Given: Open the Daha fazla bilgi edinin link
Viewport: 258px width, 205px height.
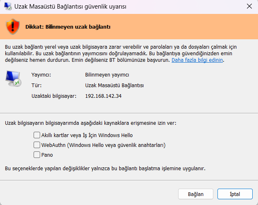Looking at the screenshot, I should (198, 60).
